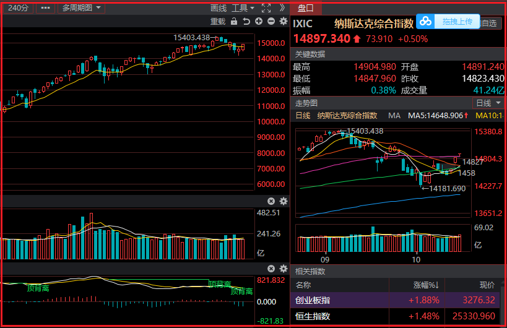Screen dimensions: 507x328
Task: Click the 关键数据 section header
Action: pos(310,54)
